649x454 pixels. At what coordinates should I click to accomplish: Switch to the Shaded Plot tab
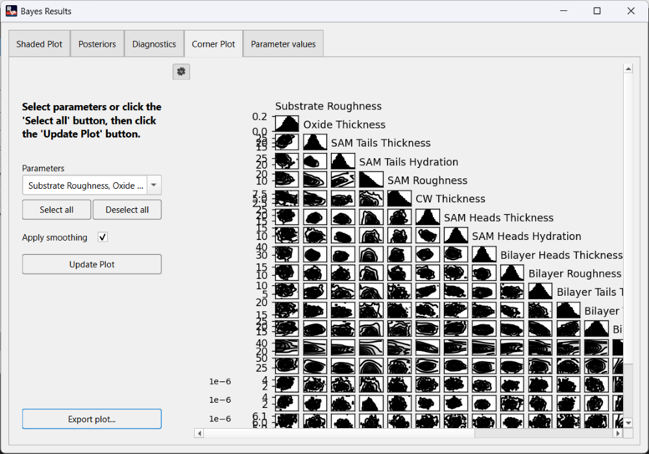click(x=40, y=44)
